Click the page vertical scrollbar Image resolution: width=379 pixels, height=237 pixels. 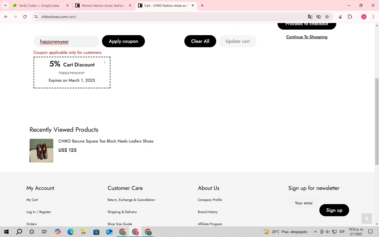377,122
